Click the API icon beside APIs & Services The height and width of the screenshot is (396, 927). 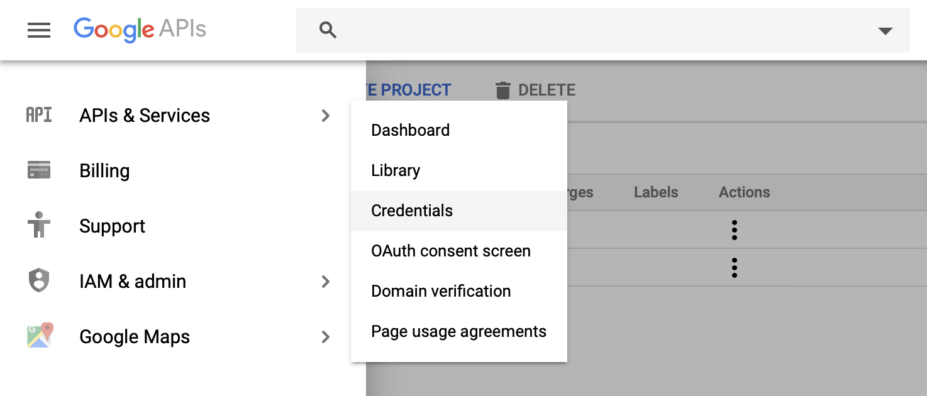tap(39, 115)
